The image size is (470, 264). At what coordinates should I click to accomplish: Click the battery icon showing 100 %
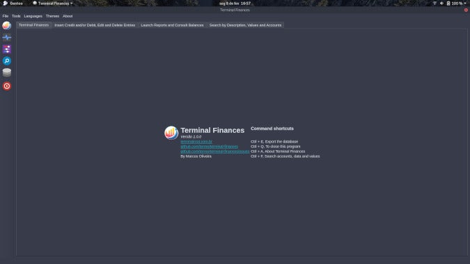(x=448, y=3)
